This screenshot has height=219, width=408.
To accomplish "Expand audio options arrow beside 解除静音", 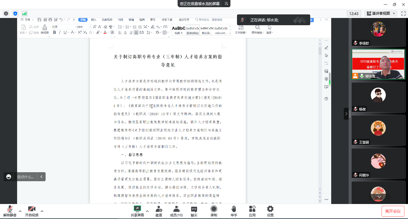I will tap(20, 211).
